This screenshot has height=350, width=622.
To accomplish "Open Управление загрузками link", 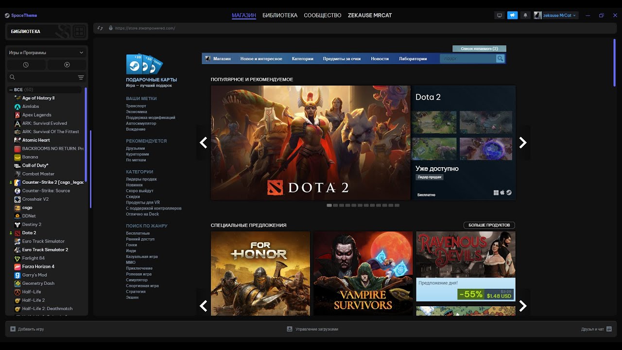I will pos(317,329).
